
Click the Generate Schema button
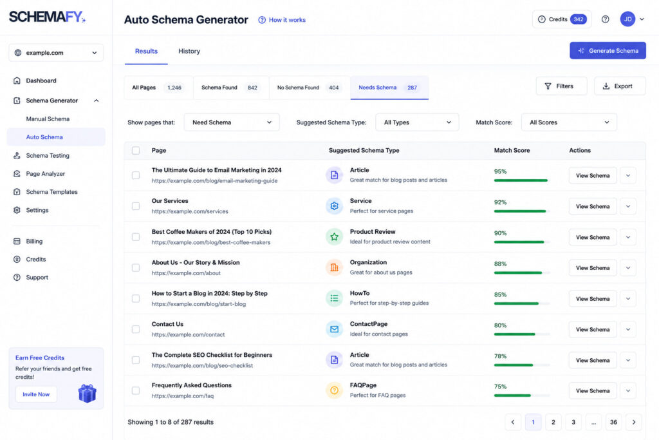tap(608, 50)
